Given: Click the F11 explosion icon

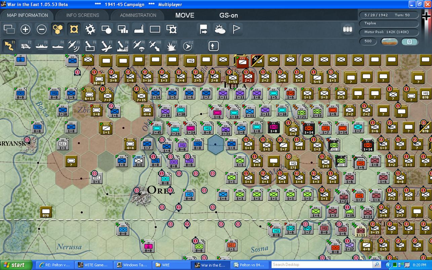Looking at the screenshot, I should (171, 46).
